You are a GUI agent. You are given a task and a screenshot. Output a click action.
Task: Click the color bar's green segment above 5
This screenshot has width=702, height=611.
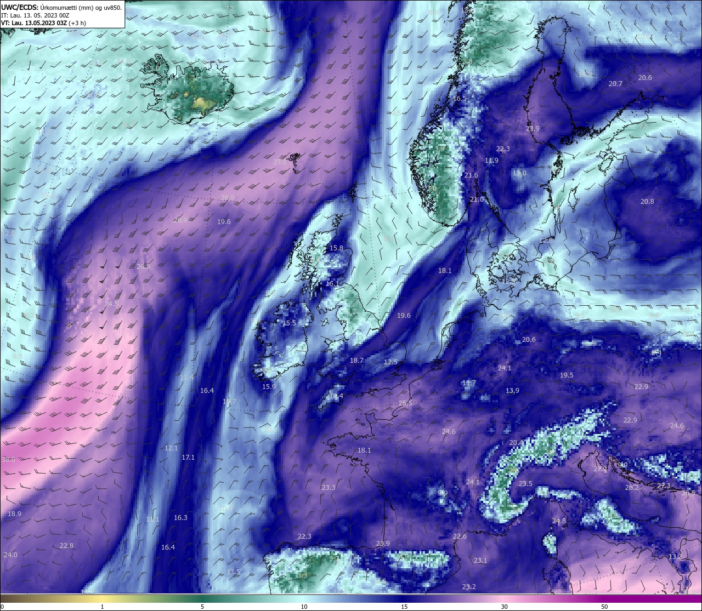pos(202,598)
